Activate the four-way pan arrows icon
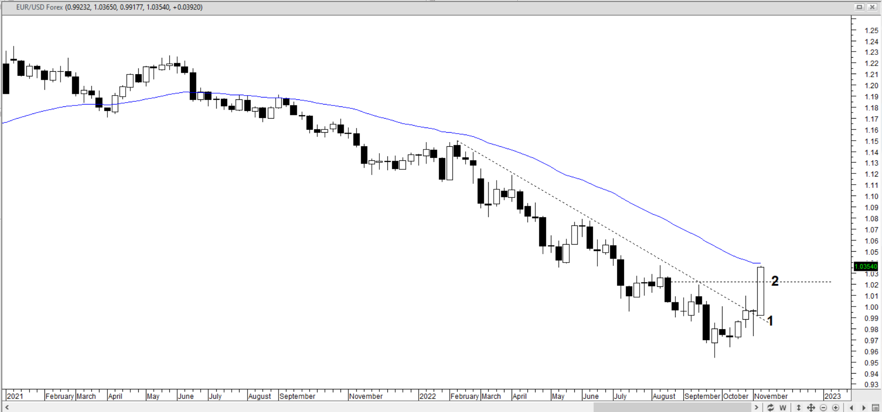 [811, 408]
